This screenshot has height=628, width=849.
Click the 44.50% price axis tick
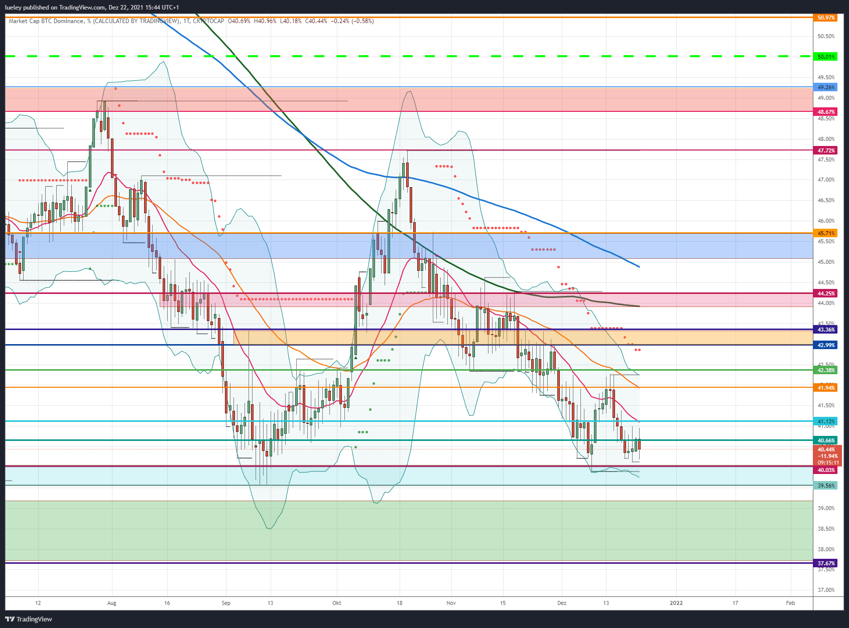click(x=826, y=282)
